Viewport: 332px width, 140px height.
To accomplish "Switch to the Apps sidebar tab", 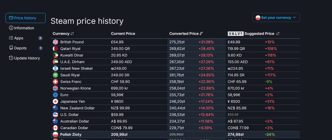I will 25,38.
